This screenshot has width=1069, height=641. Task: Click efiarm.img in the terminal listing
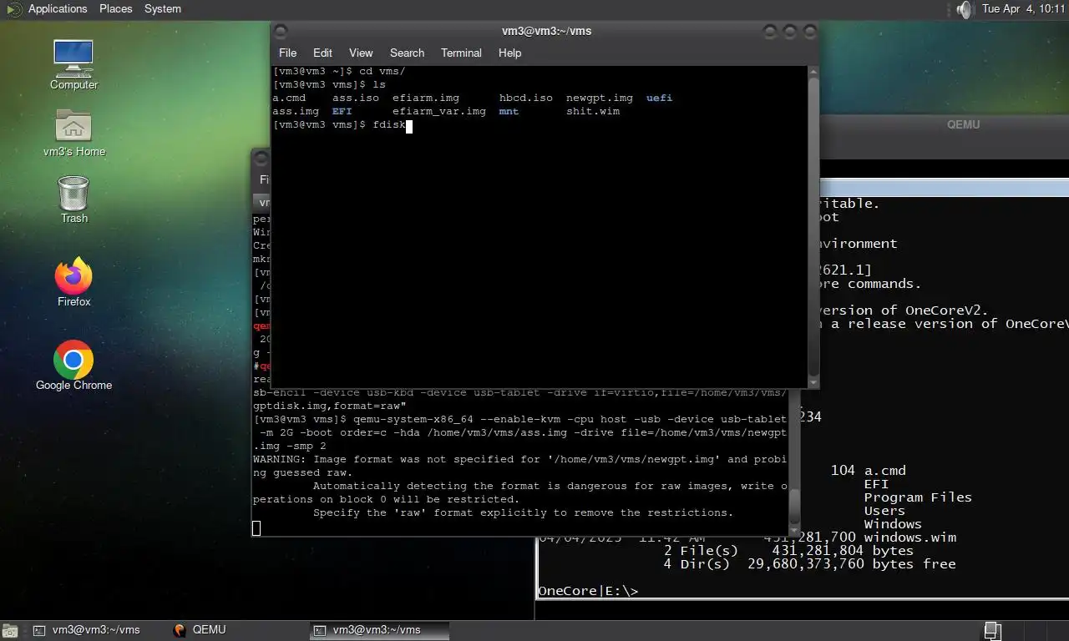coord(425,98)
